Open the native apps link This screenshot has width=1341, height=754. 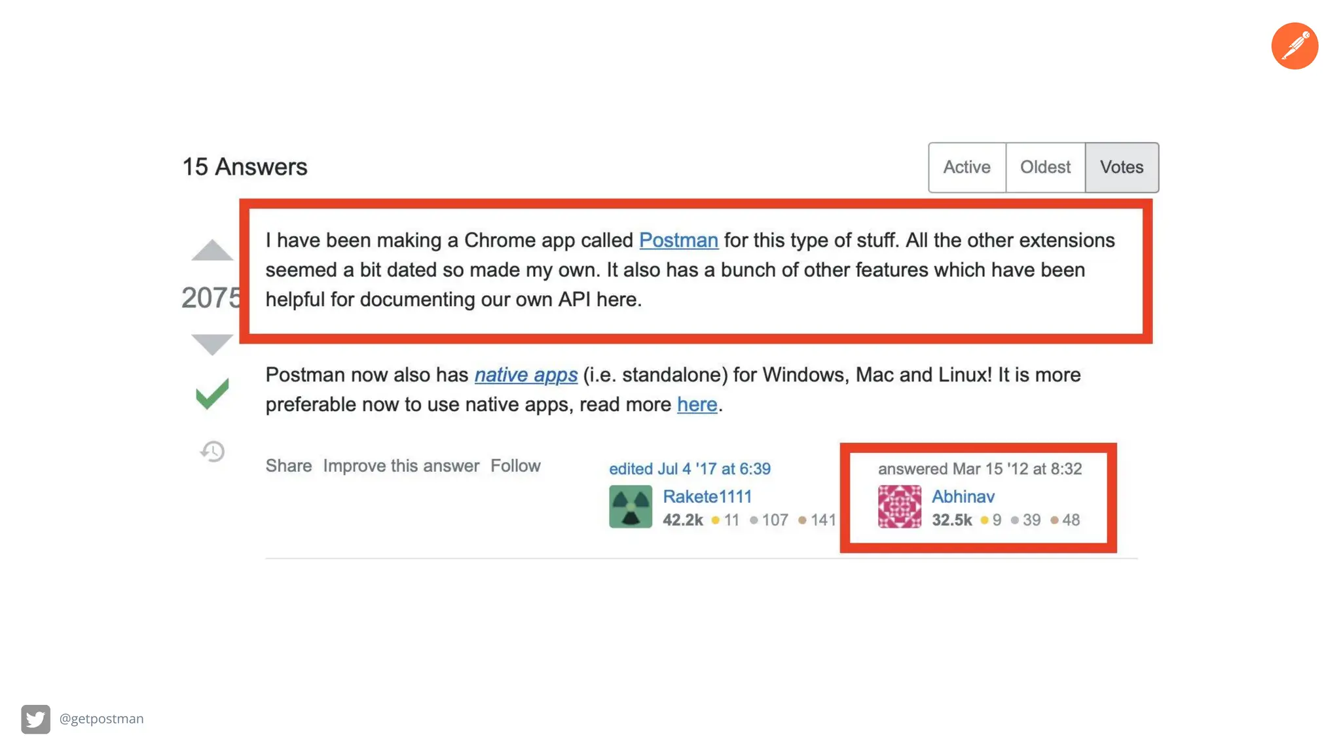[x=526, y=374]
